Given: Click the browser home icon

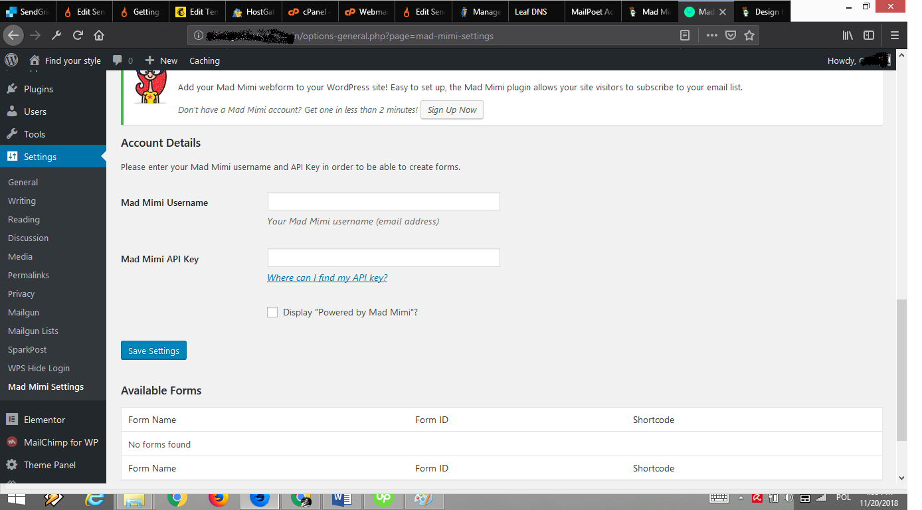Looking at the screenshot, I should [x=99, y=35].
